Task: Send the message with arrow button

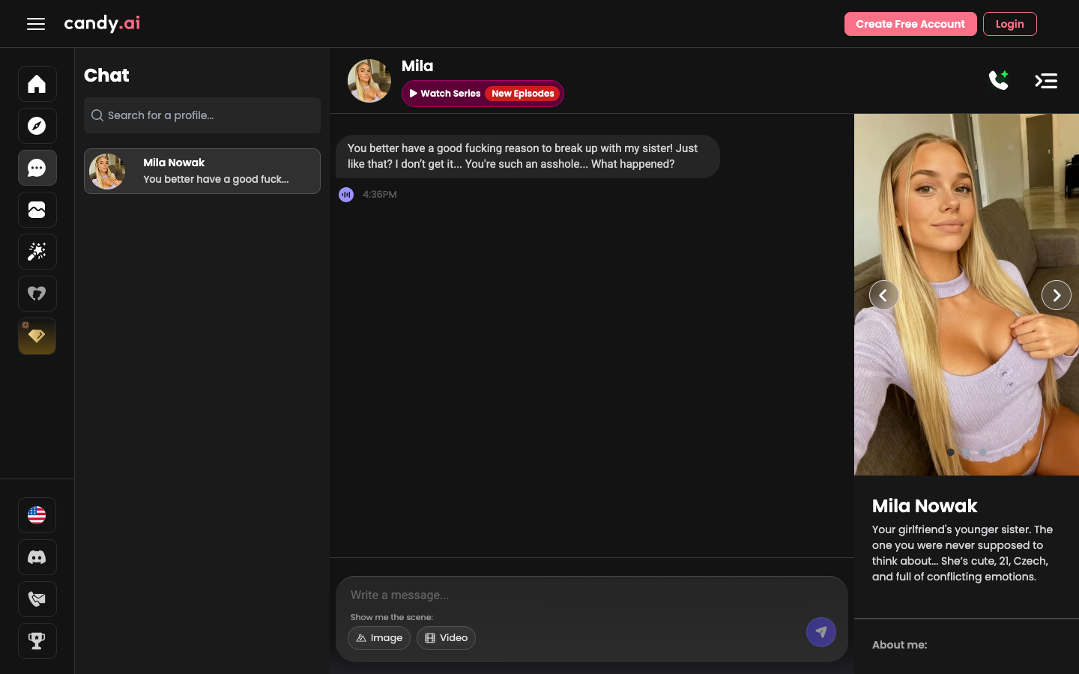Action: click(821, 632)
